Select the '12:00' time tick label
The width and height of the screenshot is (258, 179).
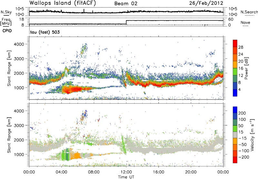126,172
